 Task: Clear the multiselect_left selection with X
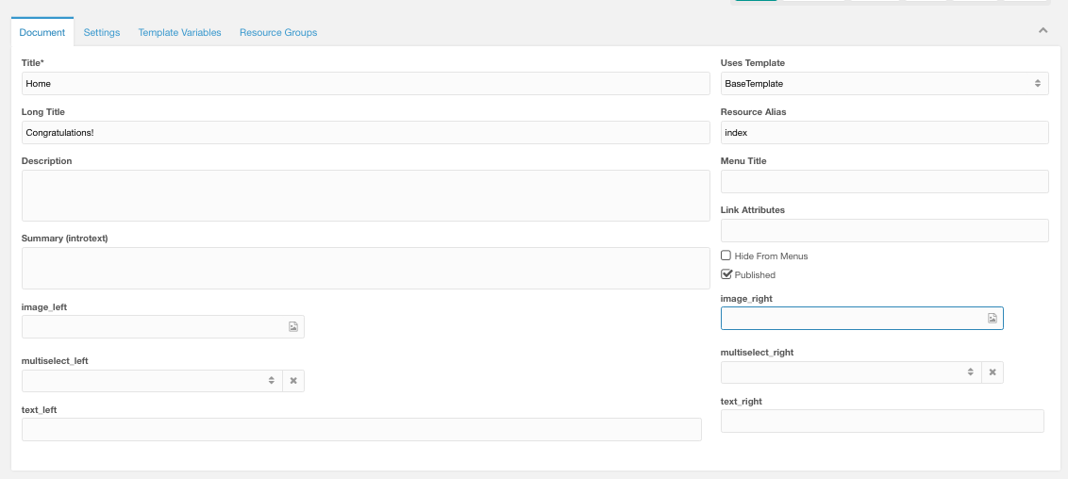coord(293,381)
